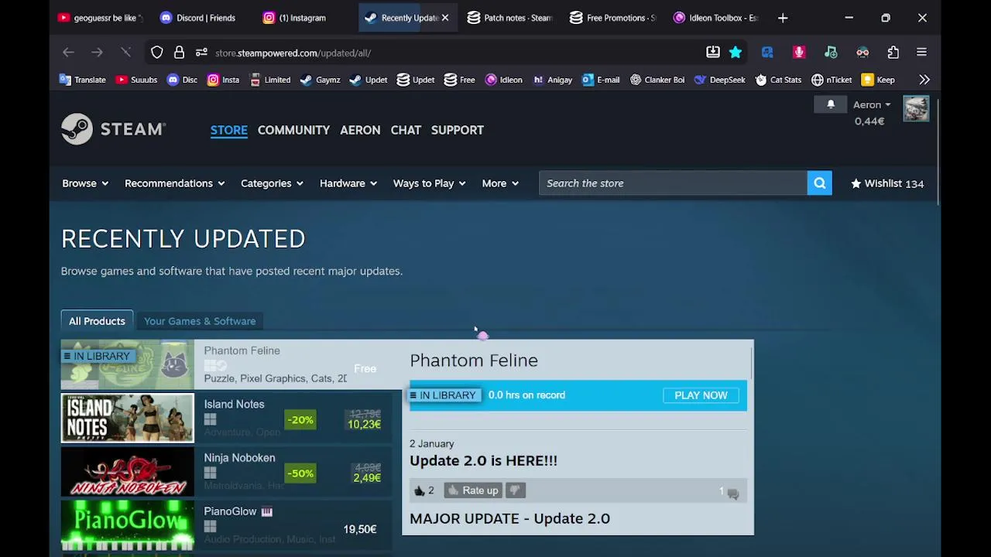Go to the STORE menu
The image size is (991, 557).
[229, 130]
